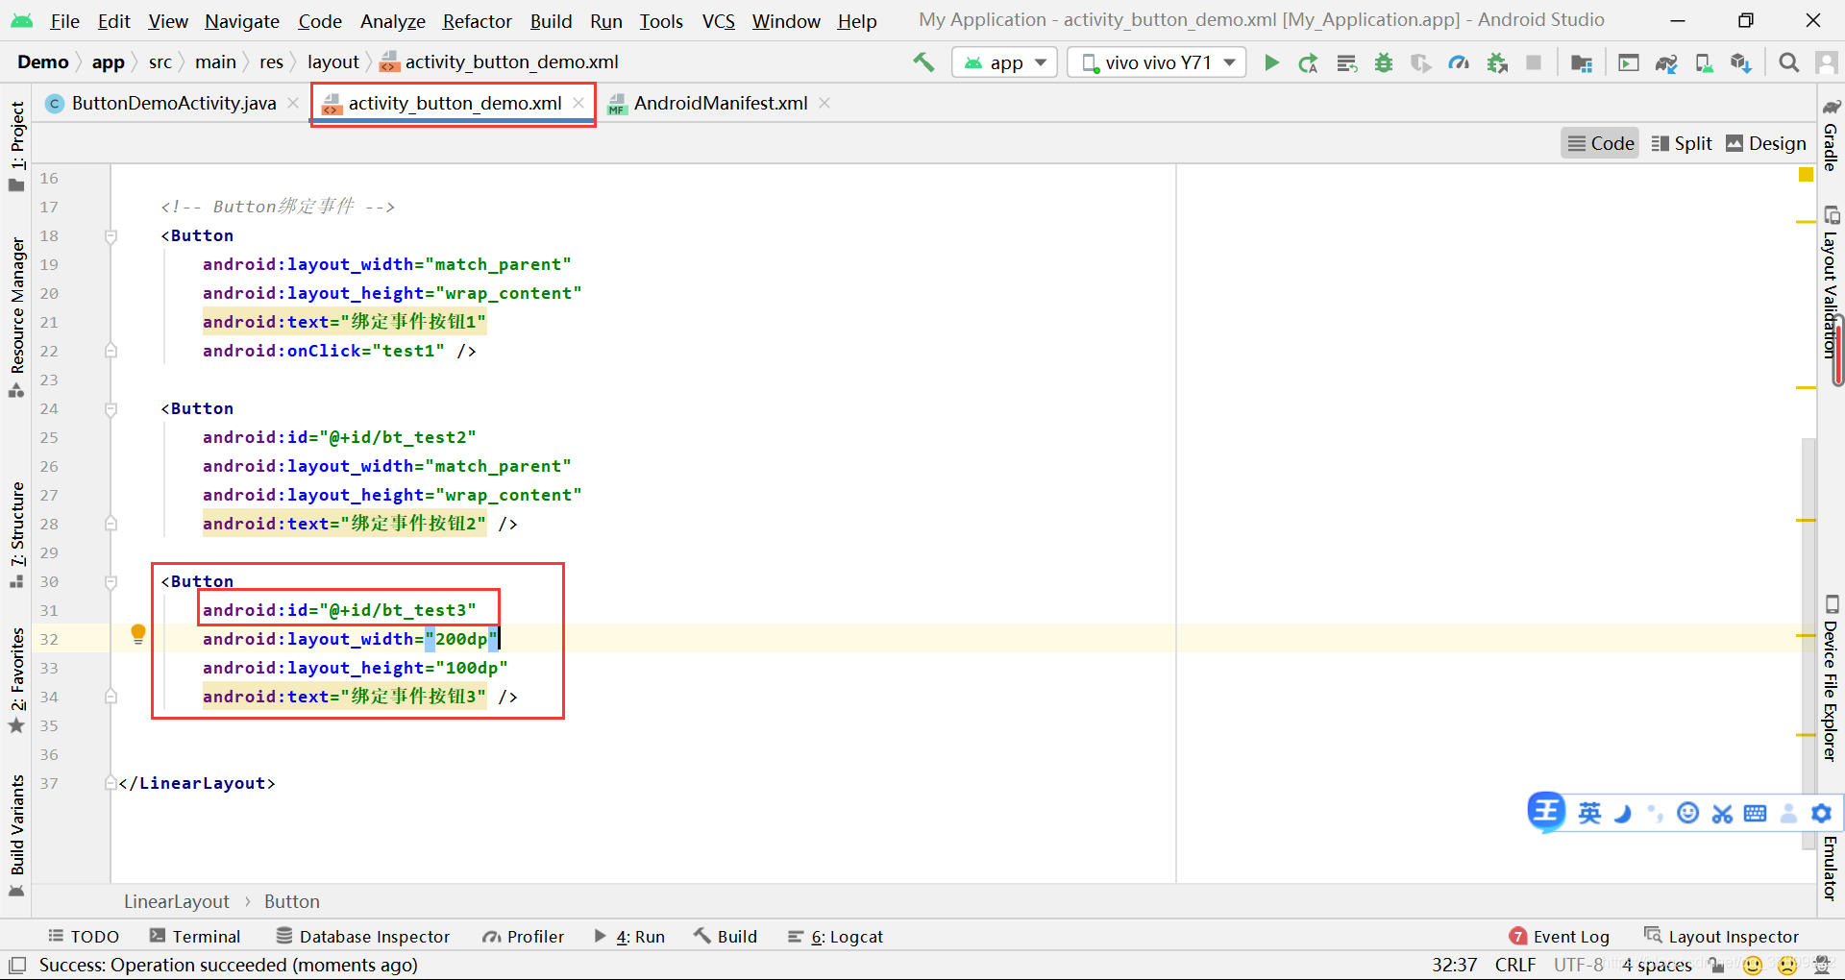The height and width of the screenshot is (980, 1845).
Task: Click Run with Coverage shield icon
Action: (1420, 63)
